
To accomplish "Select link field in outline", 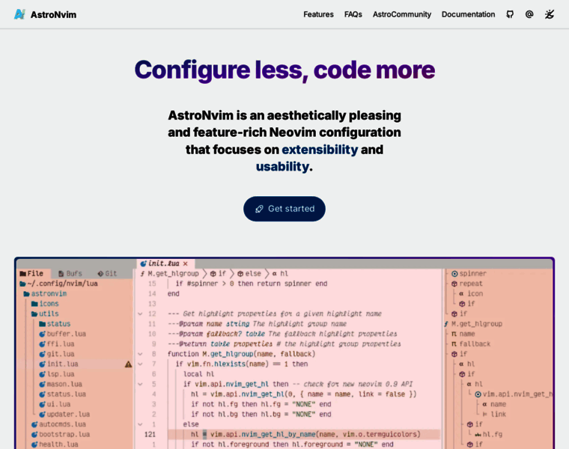I will pyautogui.click(x=494, y=414).
